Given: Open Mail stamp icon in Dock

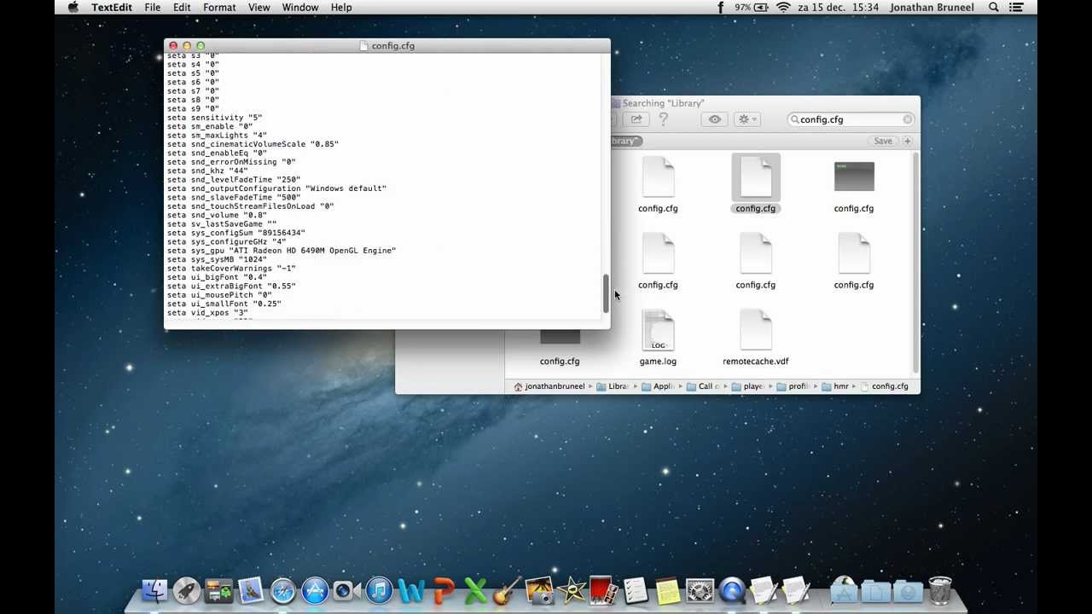Looking at the screenshot, I should pos(251,590).
